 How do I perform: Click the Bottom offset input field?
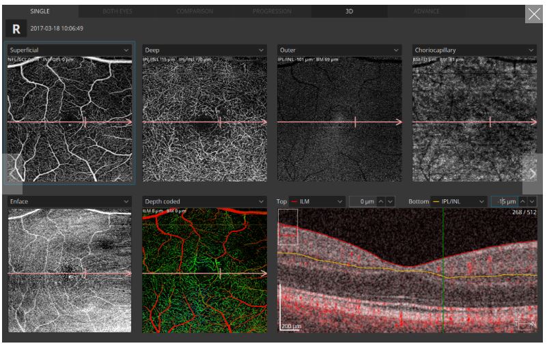tap(504, 202)
